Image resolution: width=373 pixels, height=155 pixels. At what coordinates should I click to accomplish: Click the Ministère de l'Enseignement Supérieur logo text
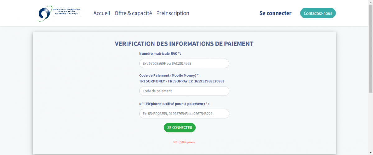click(x=67, y=12)
